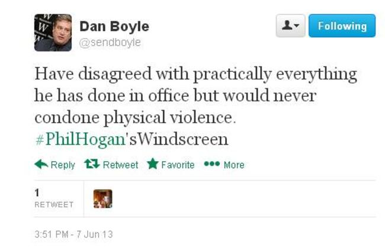Open the @sendboyle handle link

(x=110, y=43)
